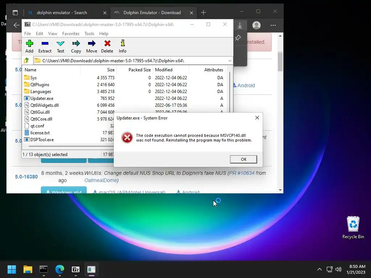Image resolution: width=371 pixels, height=278 pixels.
Task: Open the Windows Start menu
Action: click(12, 269)
